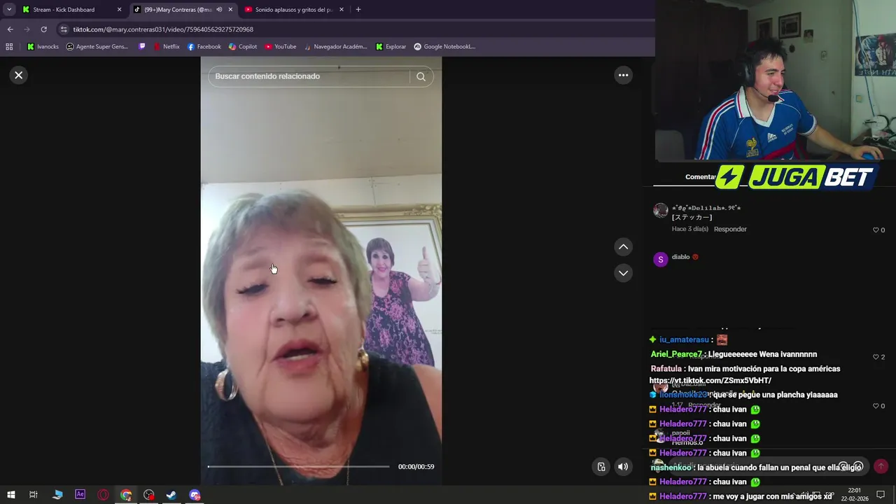The width and height of the screenshot is (896, 504).
Task: Switch to Google Chrome on taskbar
Action: click(x=126, y=495)
